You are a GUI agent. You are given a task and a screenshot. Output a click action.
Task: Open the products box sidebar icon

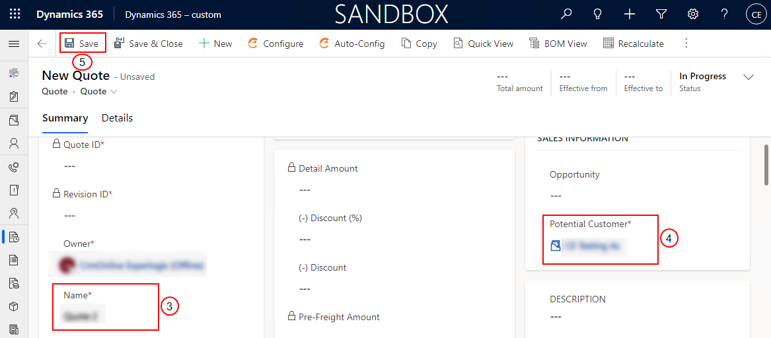(14, 306)
